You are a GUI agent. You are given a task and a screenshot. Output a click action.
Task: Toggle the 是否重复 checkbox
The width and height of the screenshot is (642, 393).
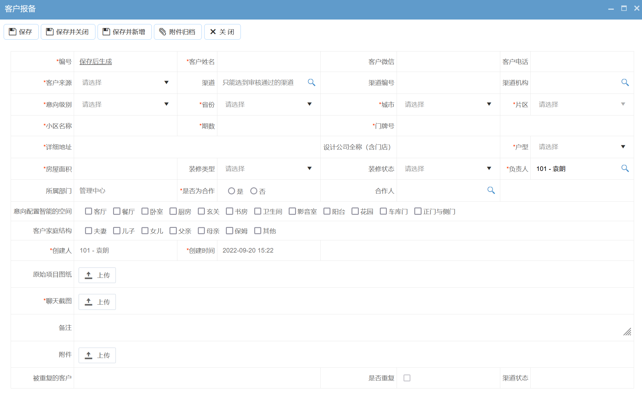click(407, 378)
